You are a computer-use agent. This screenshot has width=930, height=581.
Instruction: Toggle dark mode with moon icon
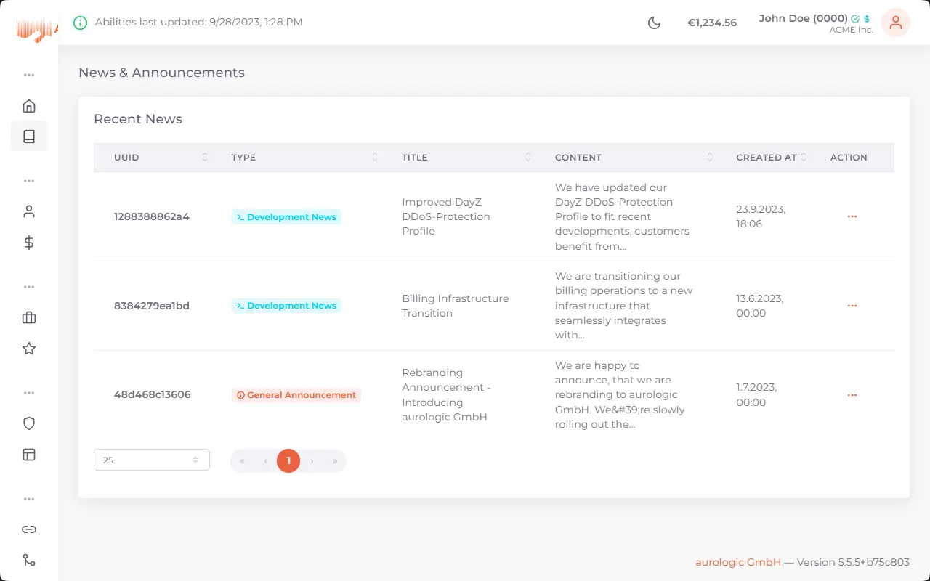[654, 23]
